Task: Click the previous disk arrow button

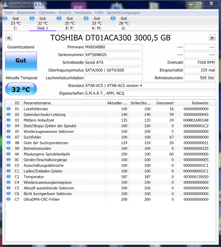Action: (9, 38)
